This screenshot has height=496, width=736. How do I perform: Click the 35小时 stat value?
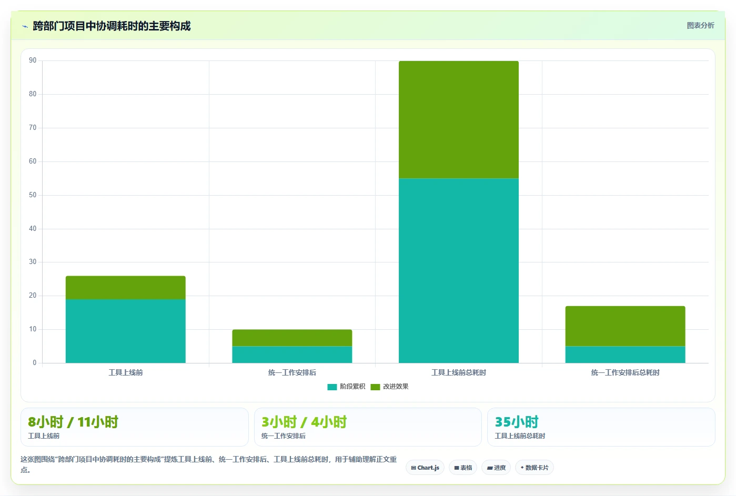click(517, 422)
